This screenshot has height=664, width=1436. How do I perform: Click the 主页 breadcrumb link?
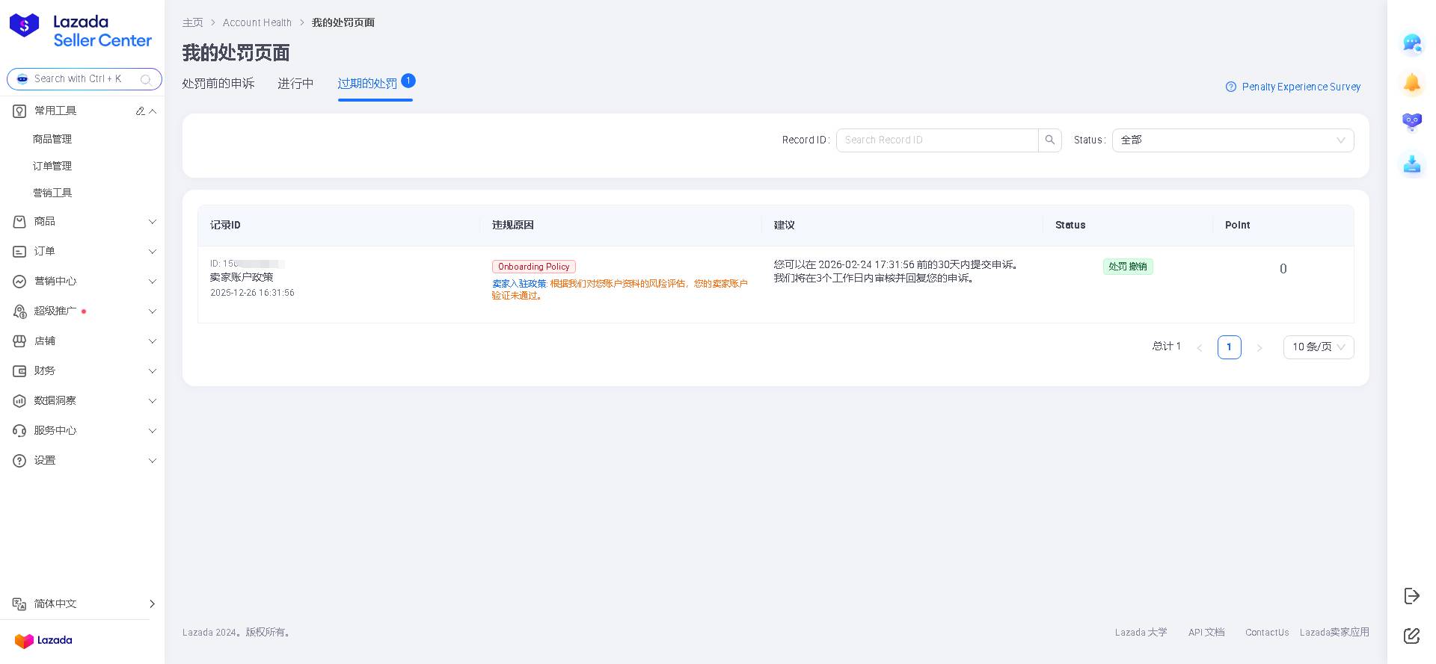[x=192, y=22]
